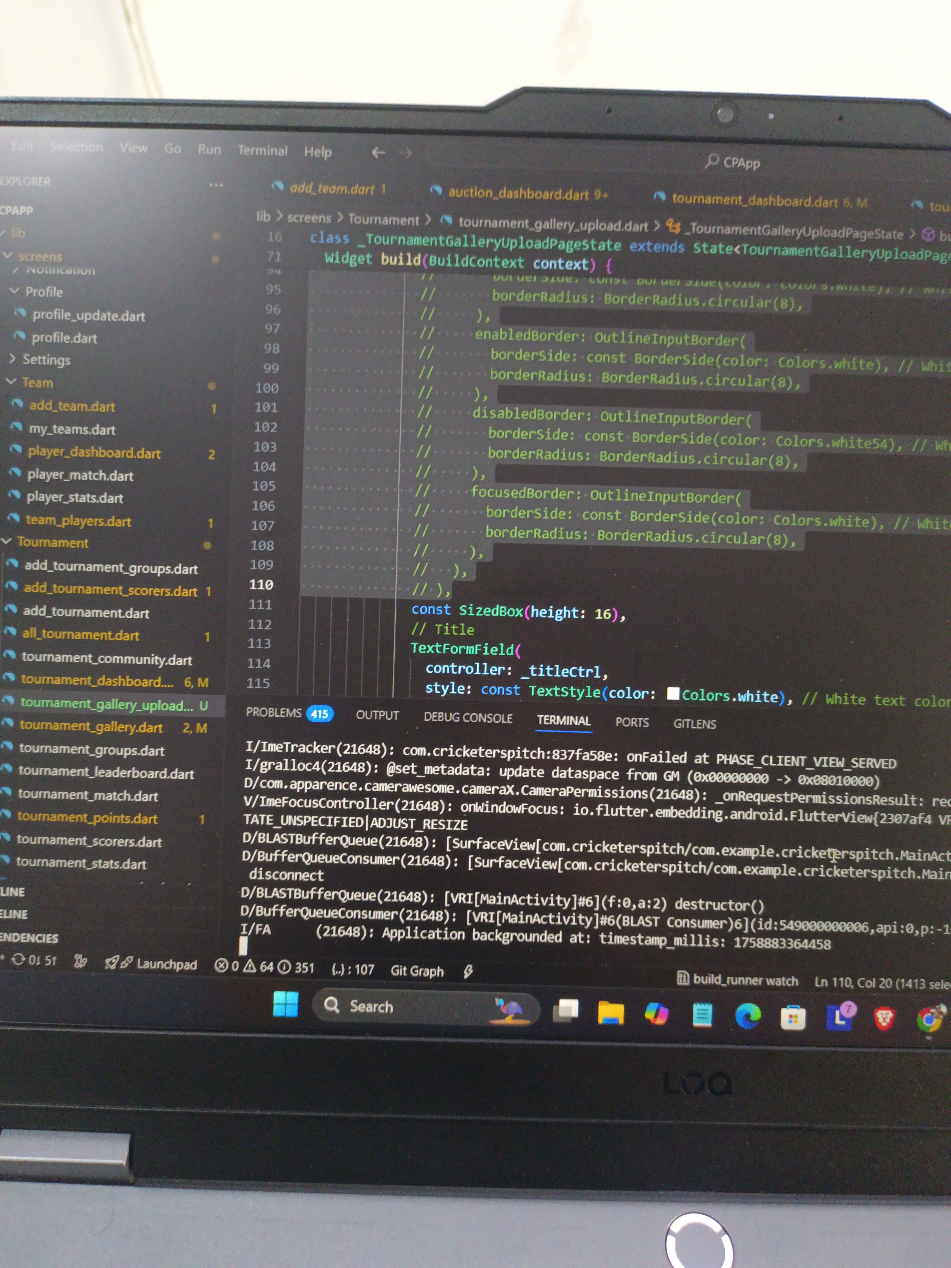Click the screens breadcrumb segment

pos(309,218)
